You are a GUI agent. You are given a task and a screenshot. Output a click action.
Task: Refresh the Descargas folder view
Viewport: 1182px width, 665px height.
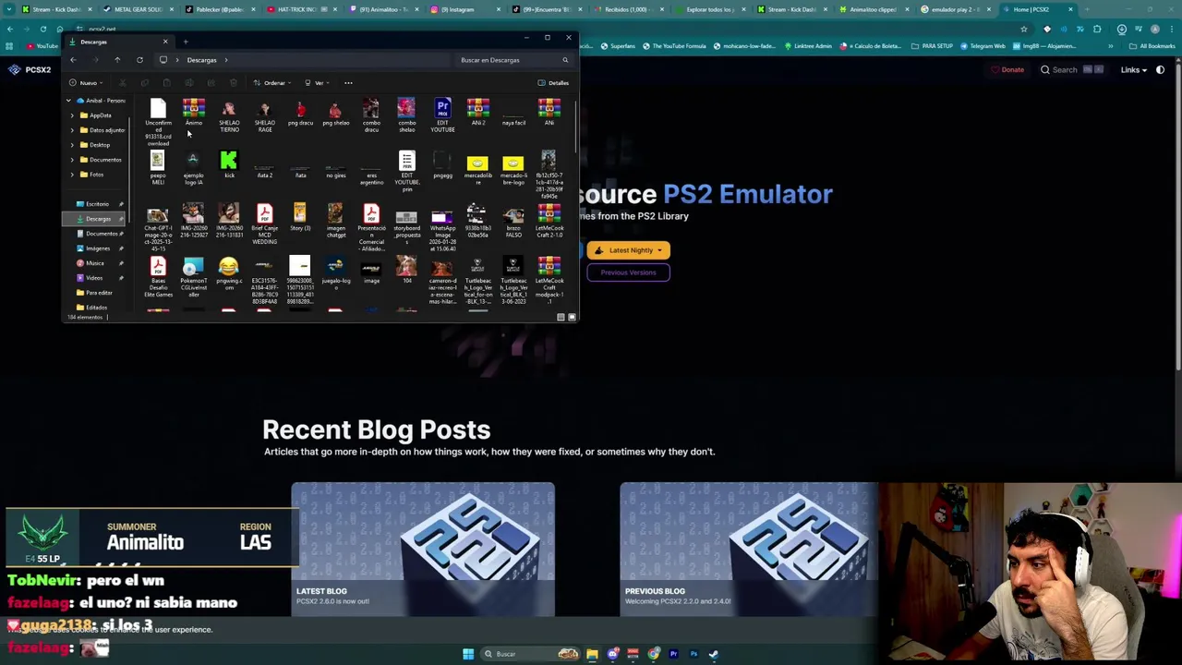(x=139, y=60)
